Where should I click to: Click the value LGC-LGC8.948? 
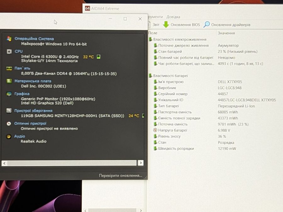click(230, 88)
